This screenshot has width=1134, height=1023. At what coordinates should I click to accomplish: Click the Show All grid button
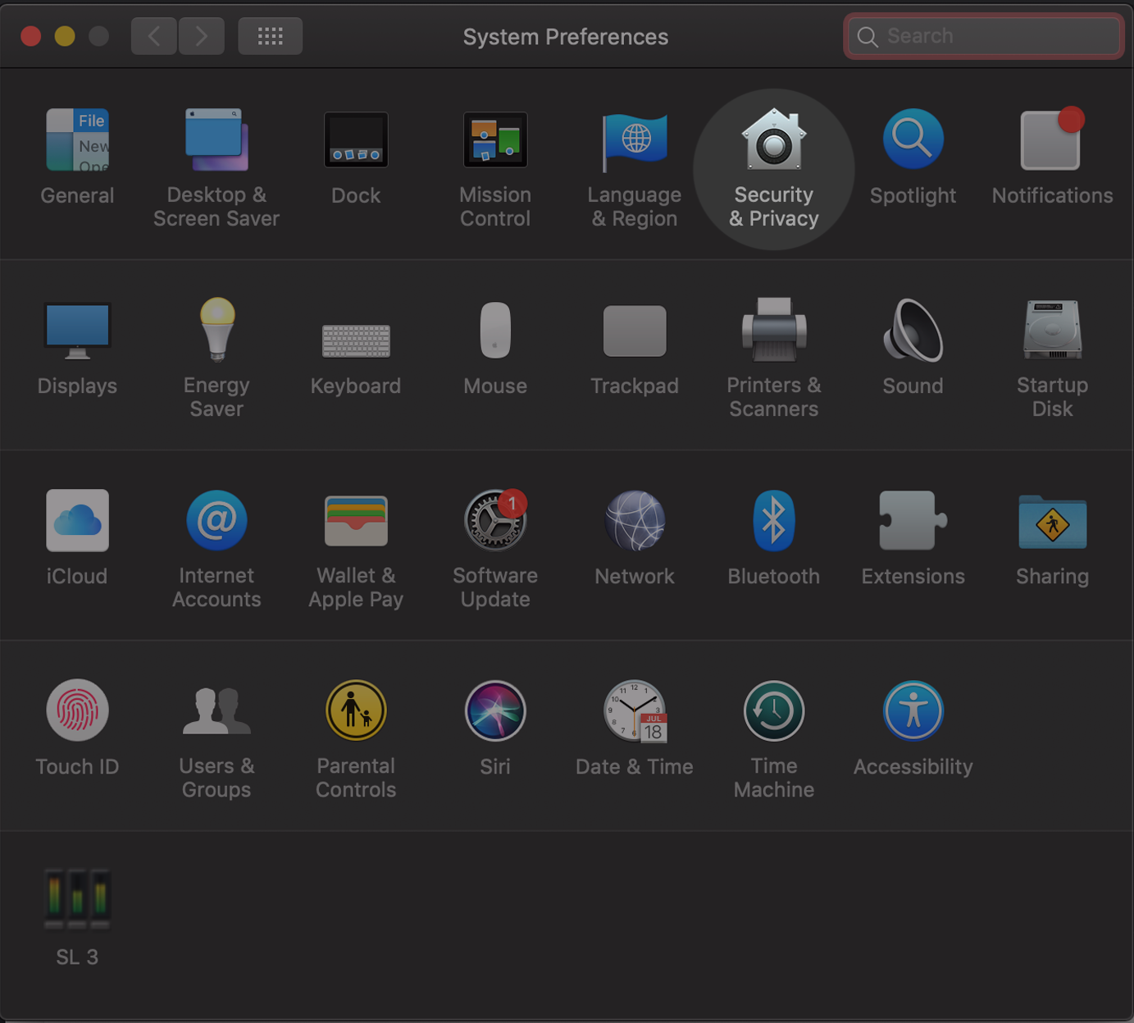pyautogui.click(x=271, y=36)
